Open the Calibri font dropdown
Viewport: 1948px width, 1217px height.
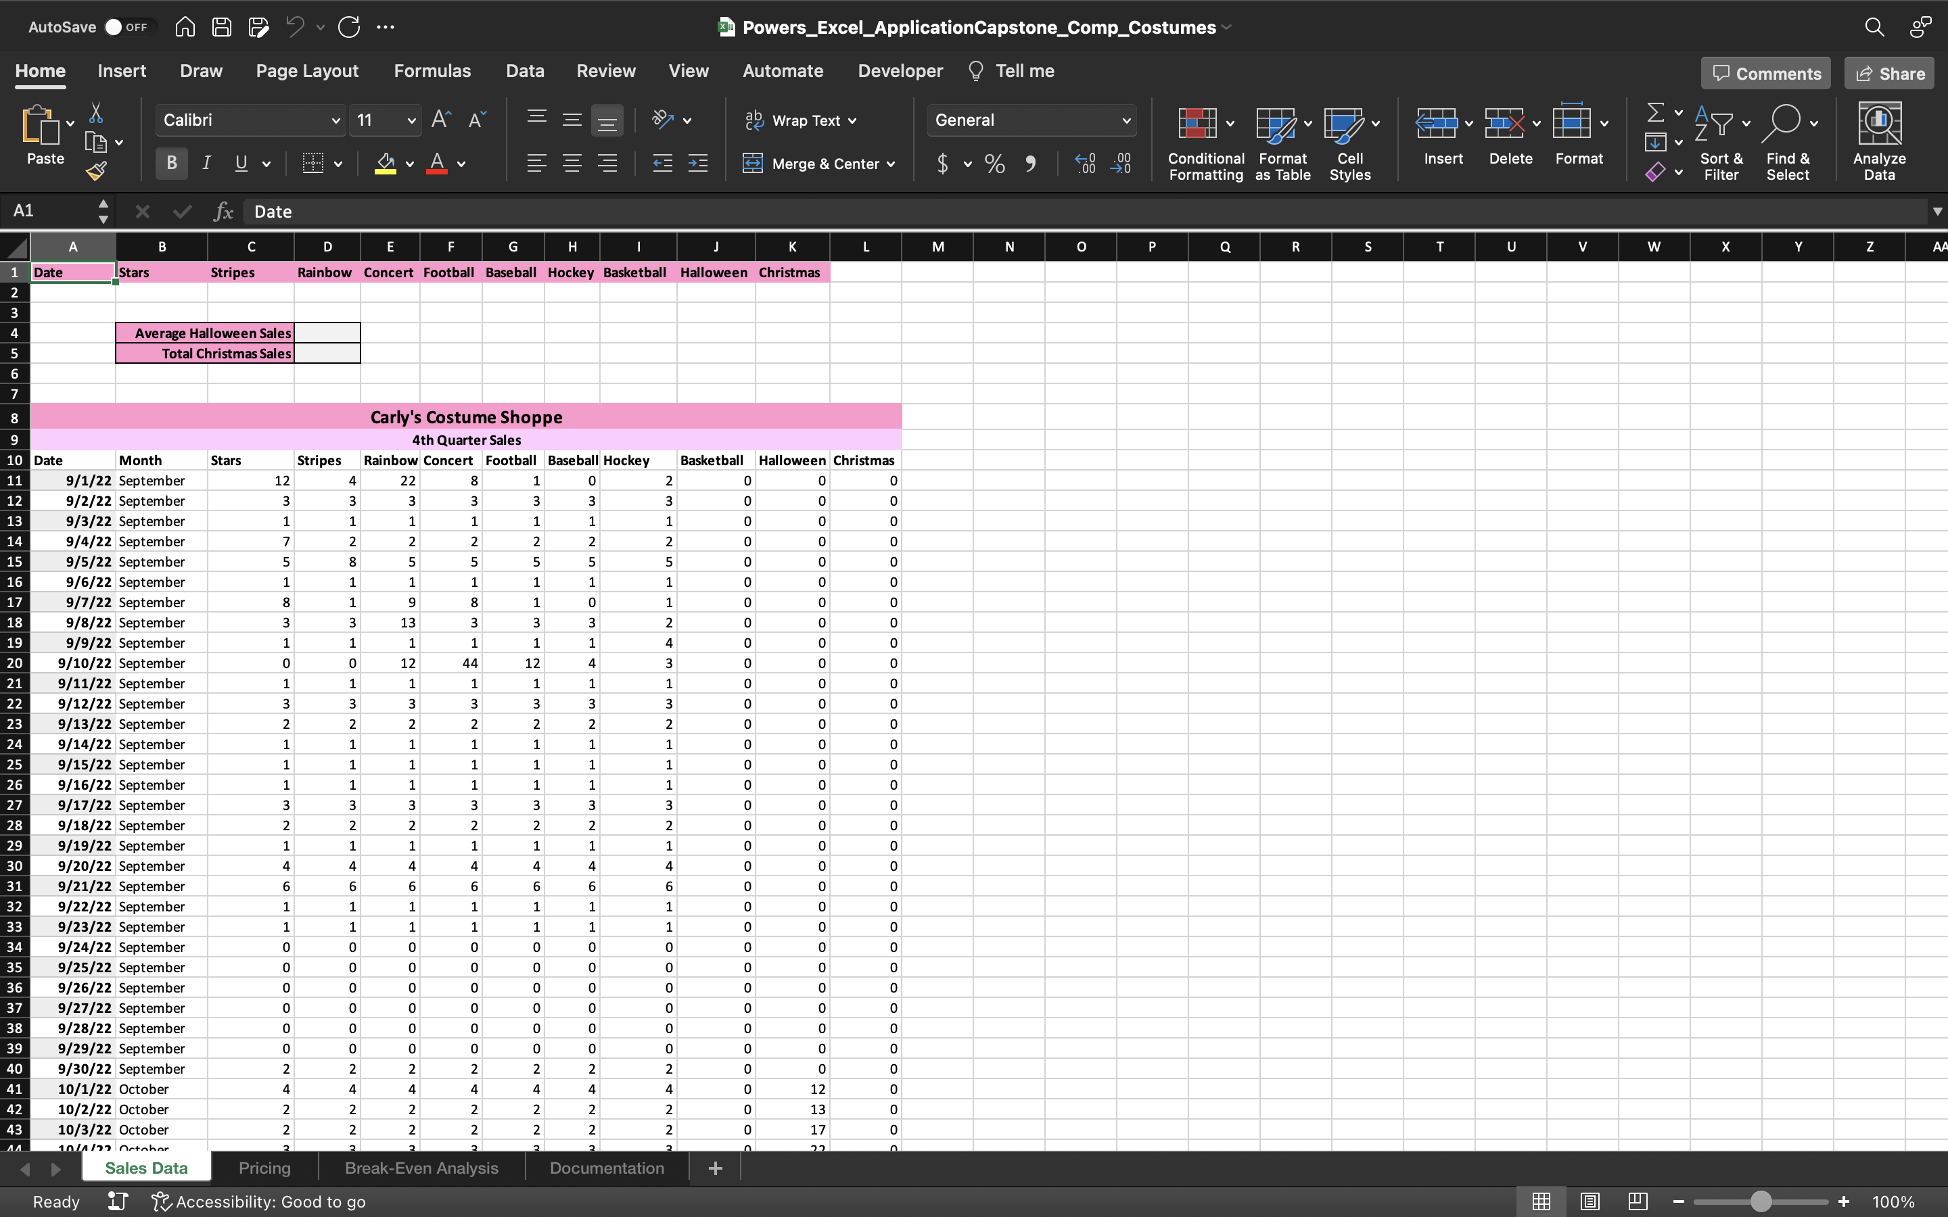click(x=338, y=120)
